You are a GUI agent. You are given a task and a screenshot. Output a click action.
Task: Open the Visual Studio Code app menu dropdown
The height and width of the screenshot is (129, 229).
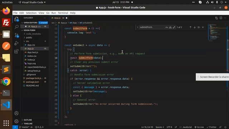coord(32,2)
